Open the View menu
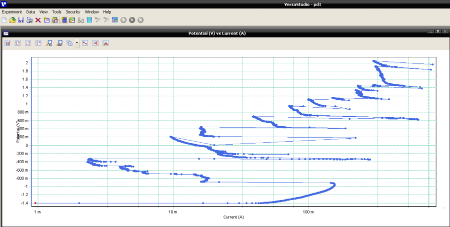This screenshot has height=227, width=450. (43, 12)
